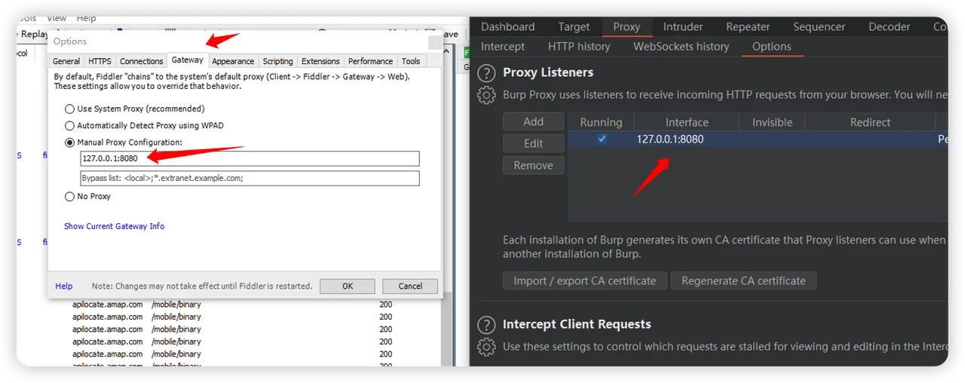Select Use System Proxy radio option
965x383 pixels.
click(x=70, y=109)
